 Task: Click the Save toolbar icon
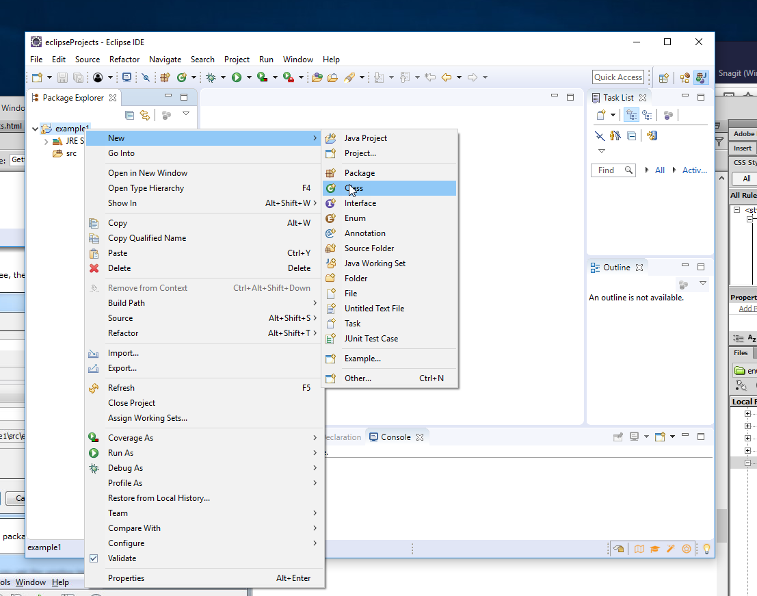click(x=62, y=77)
